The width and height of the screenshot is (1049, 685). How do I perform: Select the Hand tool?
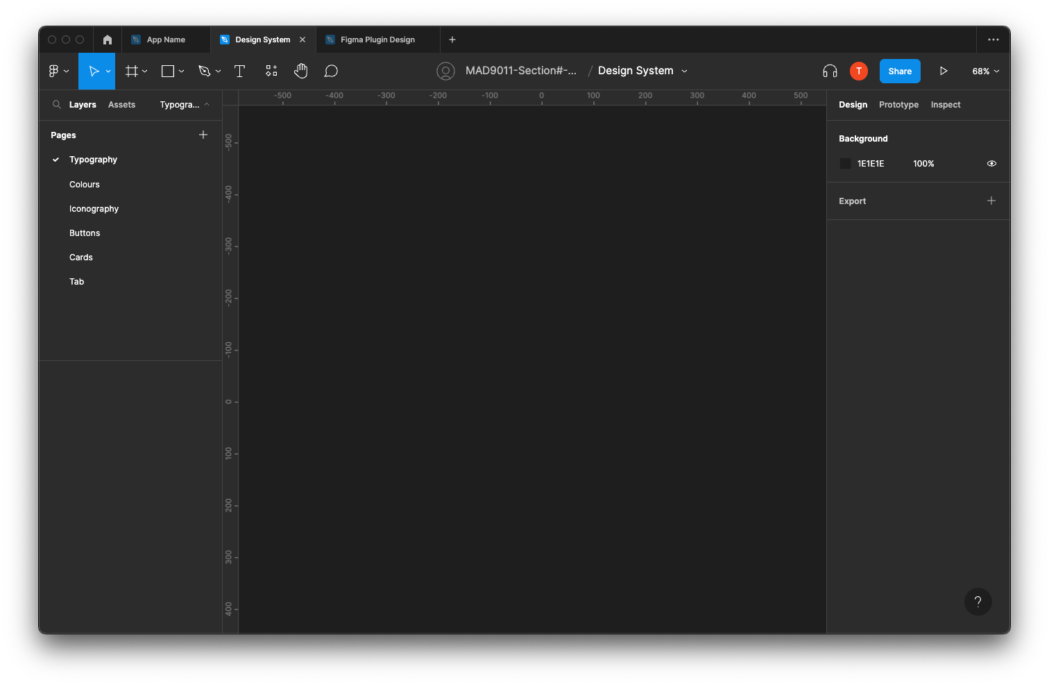point(300,71)
